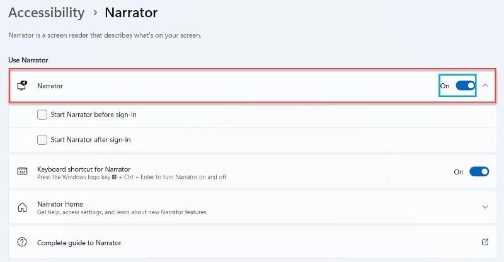Click the Narrator page title heading

click(131, 13)
